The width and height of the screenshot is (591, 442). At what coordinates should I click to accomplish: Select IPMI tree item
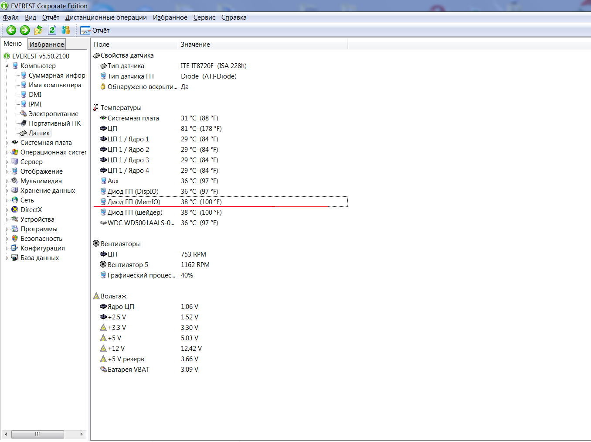[x=35, y=104]
